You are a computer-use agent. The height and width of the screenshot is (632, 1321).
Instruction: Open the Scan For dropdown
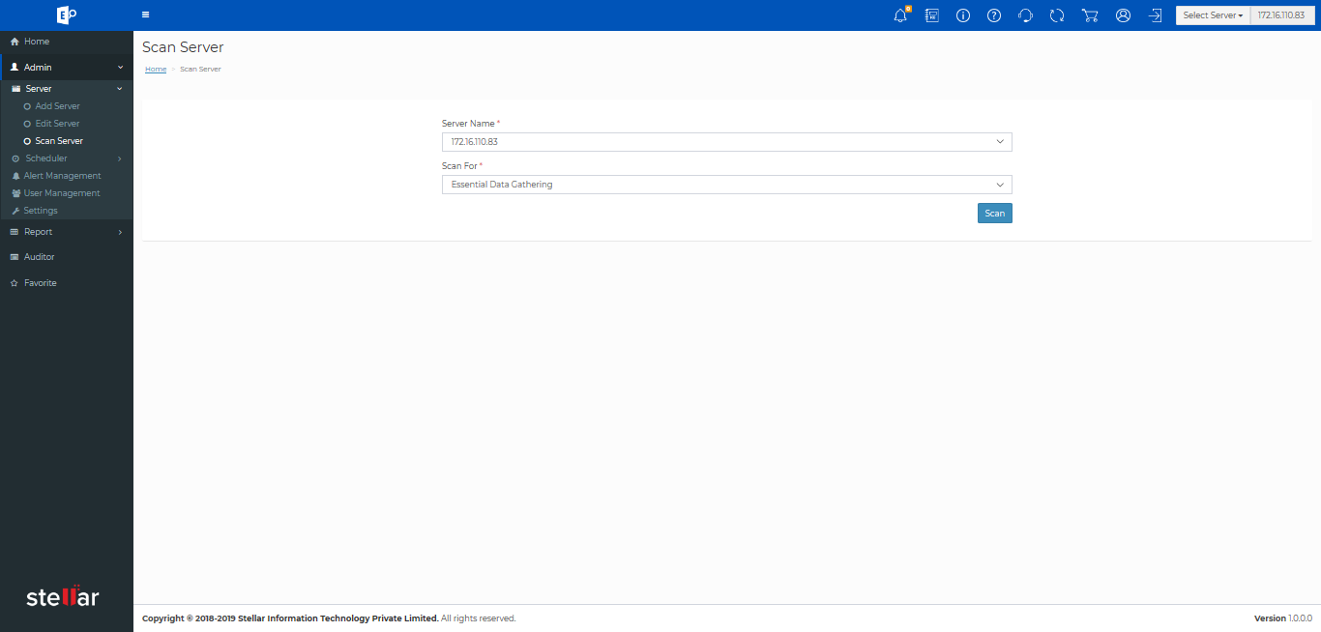click(x=726, y=185)
